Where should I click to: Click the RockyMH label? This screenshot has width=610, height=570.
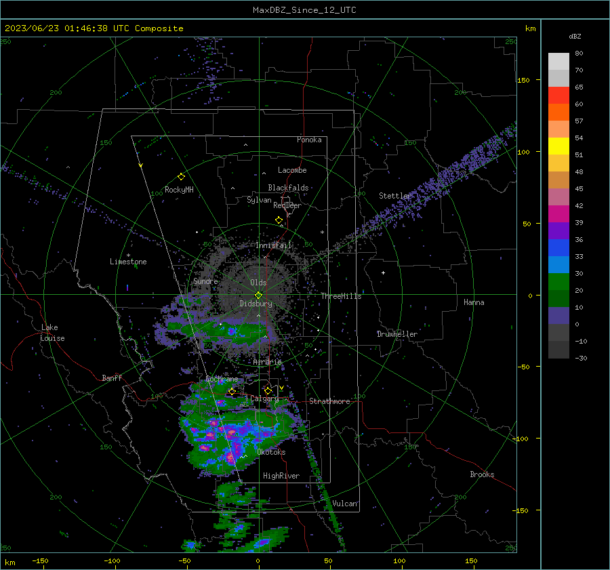179,190
